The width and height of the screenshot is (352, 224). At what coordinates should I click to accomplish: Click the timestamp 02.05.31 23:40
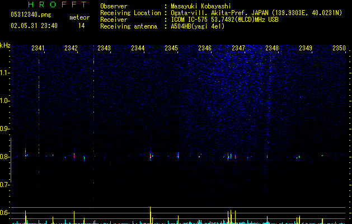[x=34, y=26]
